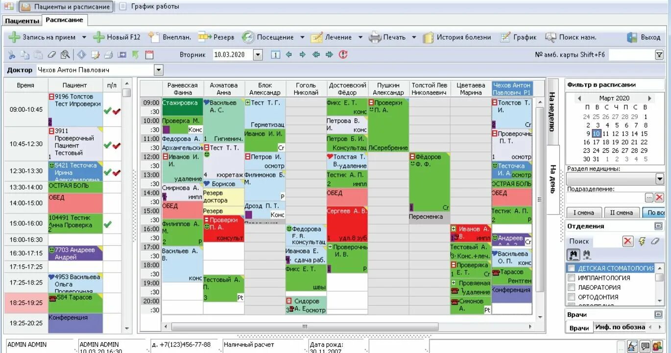
Task: Click the note edit pencil icon
Action: point(96,55)
